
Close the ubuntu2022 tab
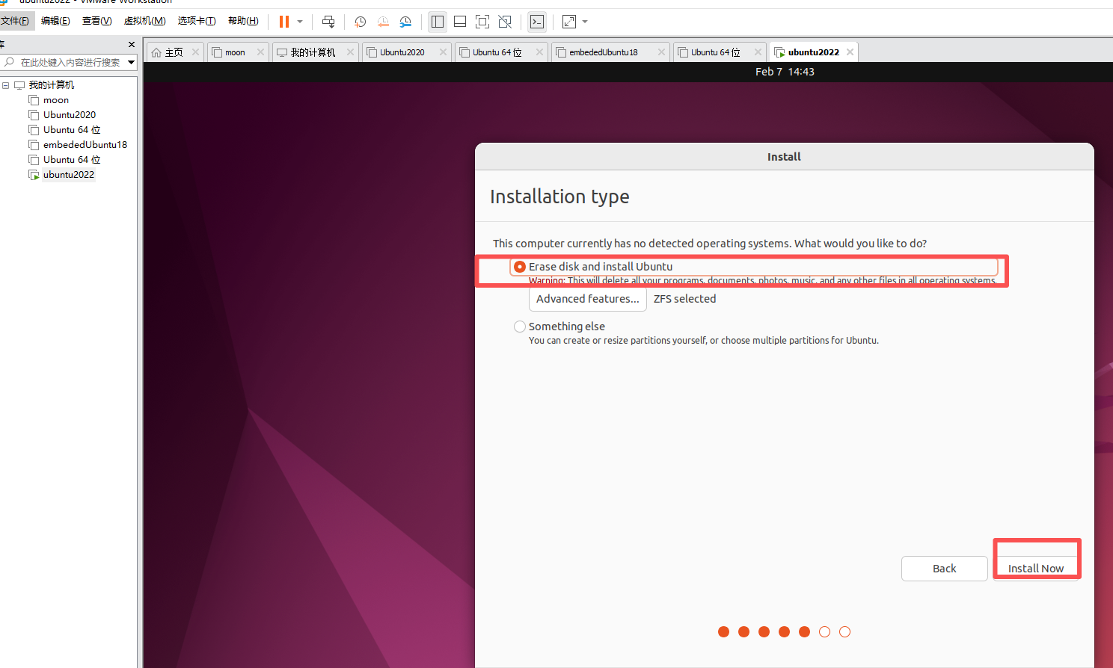coord(850,52)
